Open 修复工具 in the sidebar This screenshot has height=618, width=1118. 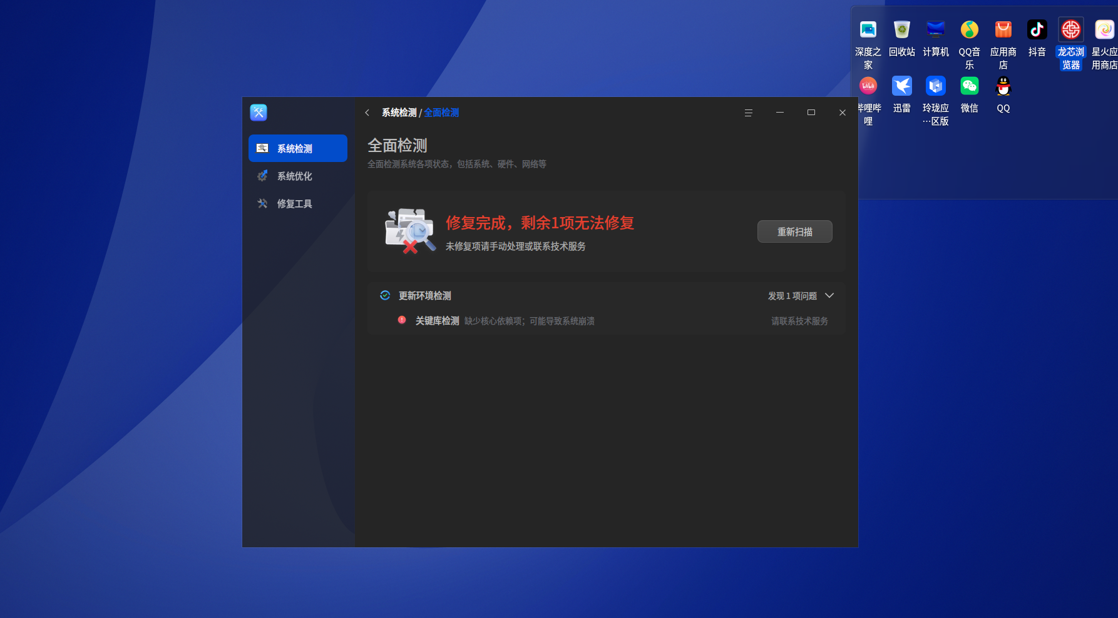[298, 203]
